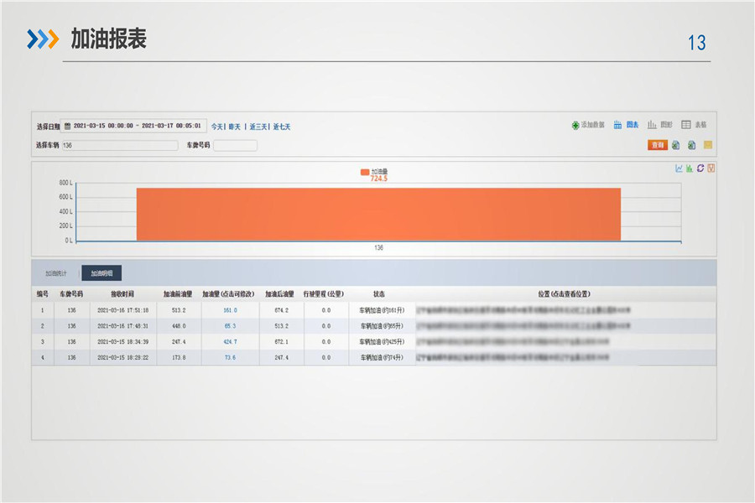Viewport: 755px width, 503px height.
Task: Switch chart to bar chart type
Action: [x=690, y=169]
